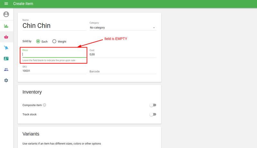Viewport: 257px width, 148px height.
Task: Expand the Category dropdown arrow
Action: pos(154,28)
